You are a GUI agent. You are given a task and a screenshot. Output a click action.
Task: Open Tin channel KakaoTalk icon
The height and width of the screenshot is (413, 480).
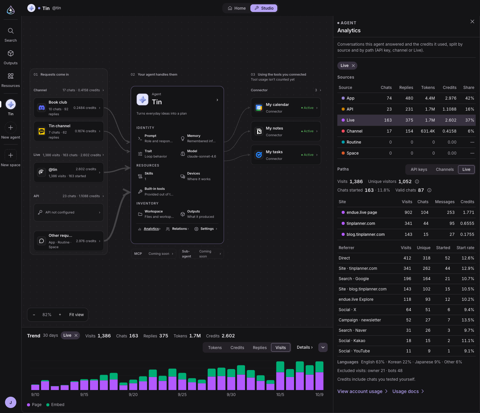(42, 131)
